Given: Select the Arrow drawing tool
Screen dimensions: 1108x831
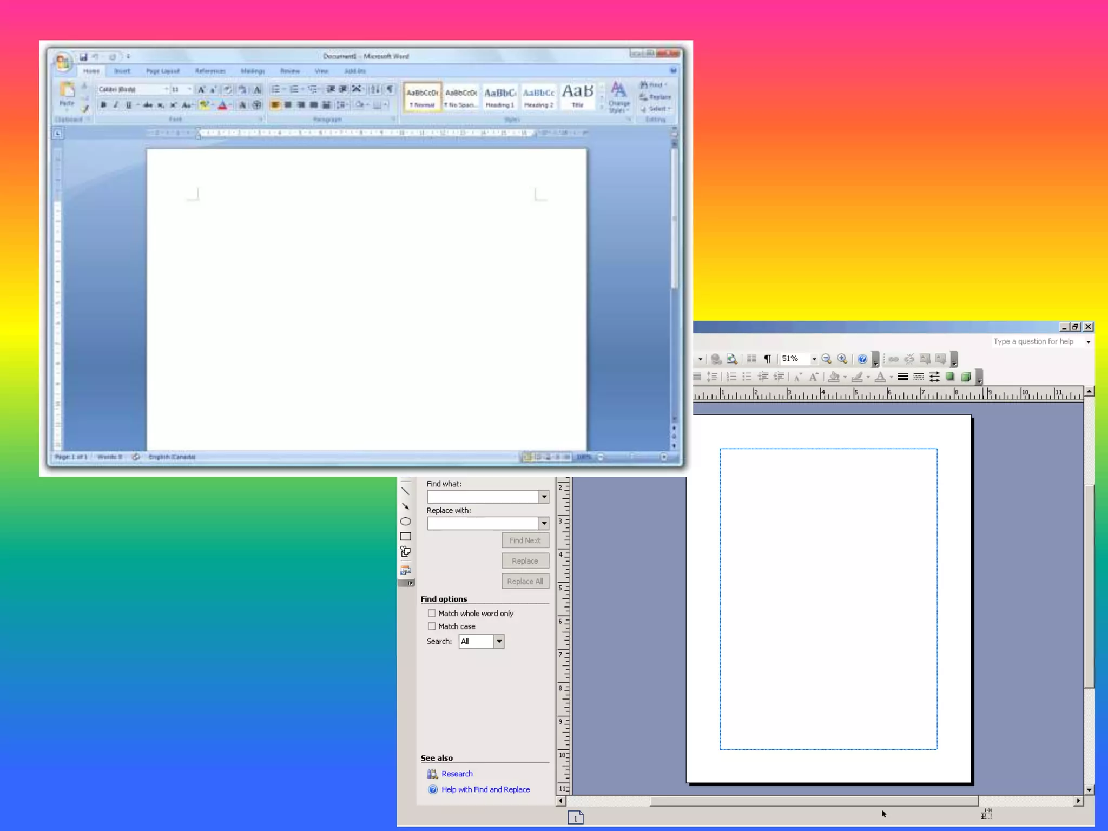Looking at the screenshot, I should pyautogui.click(x=405, y=506).
